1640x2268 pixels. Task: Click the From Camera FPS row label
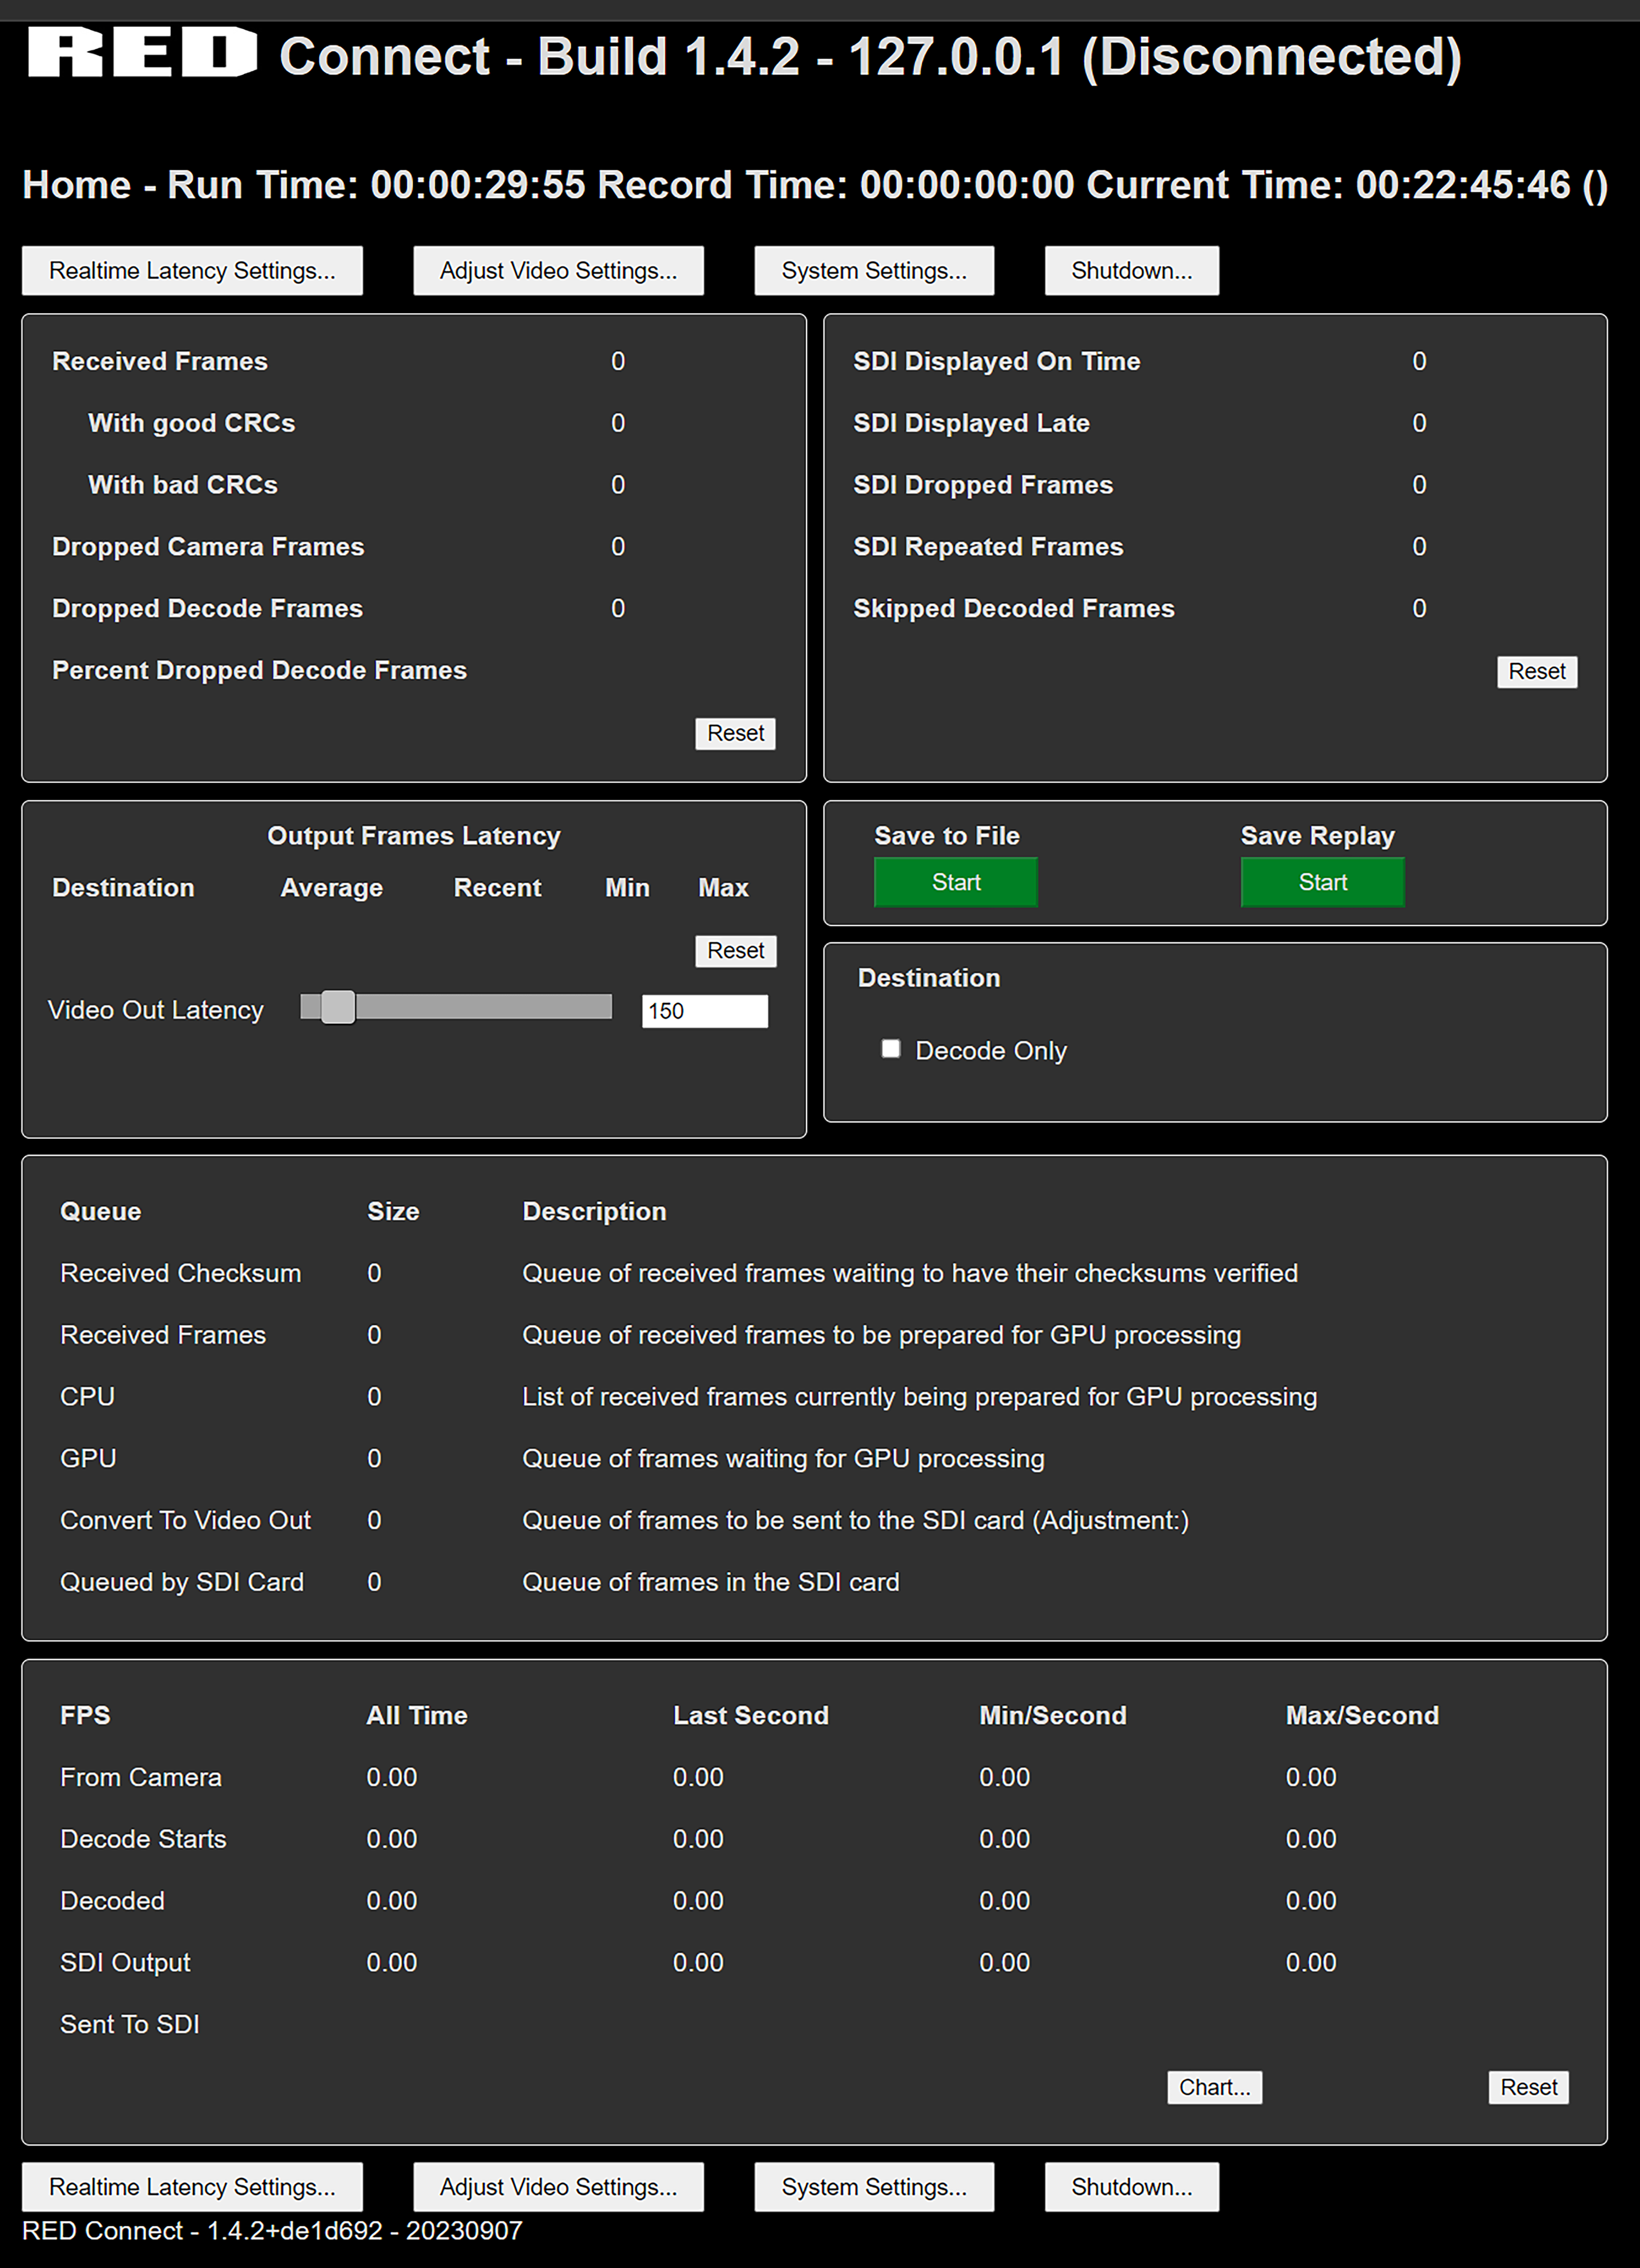tap(141, 1777)
